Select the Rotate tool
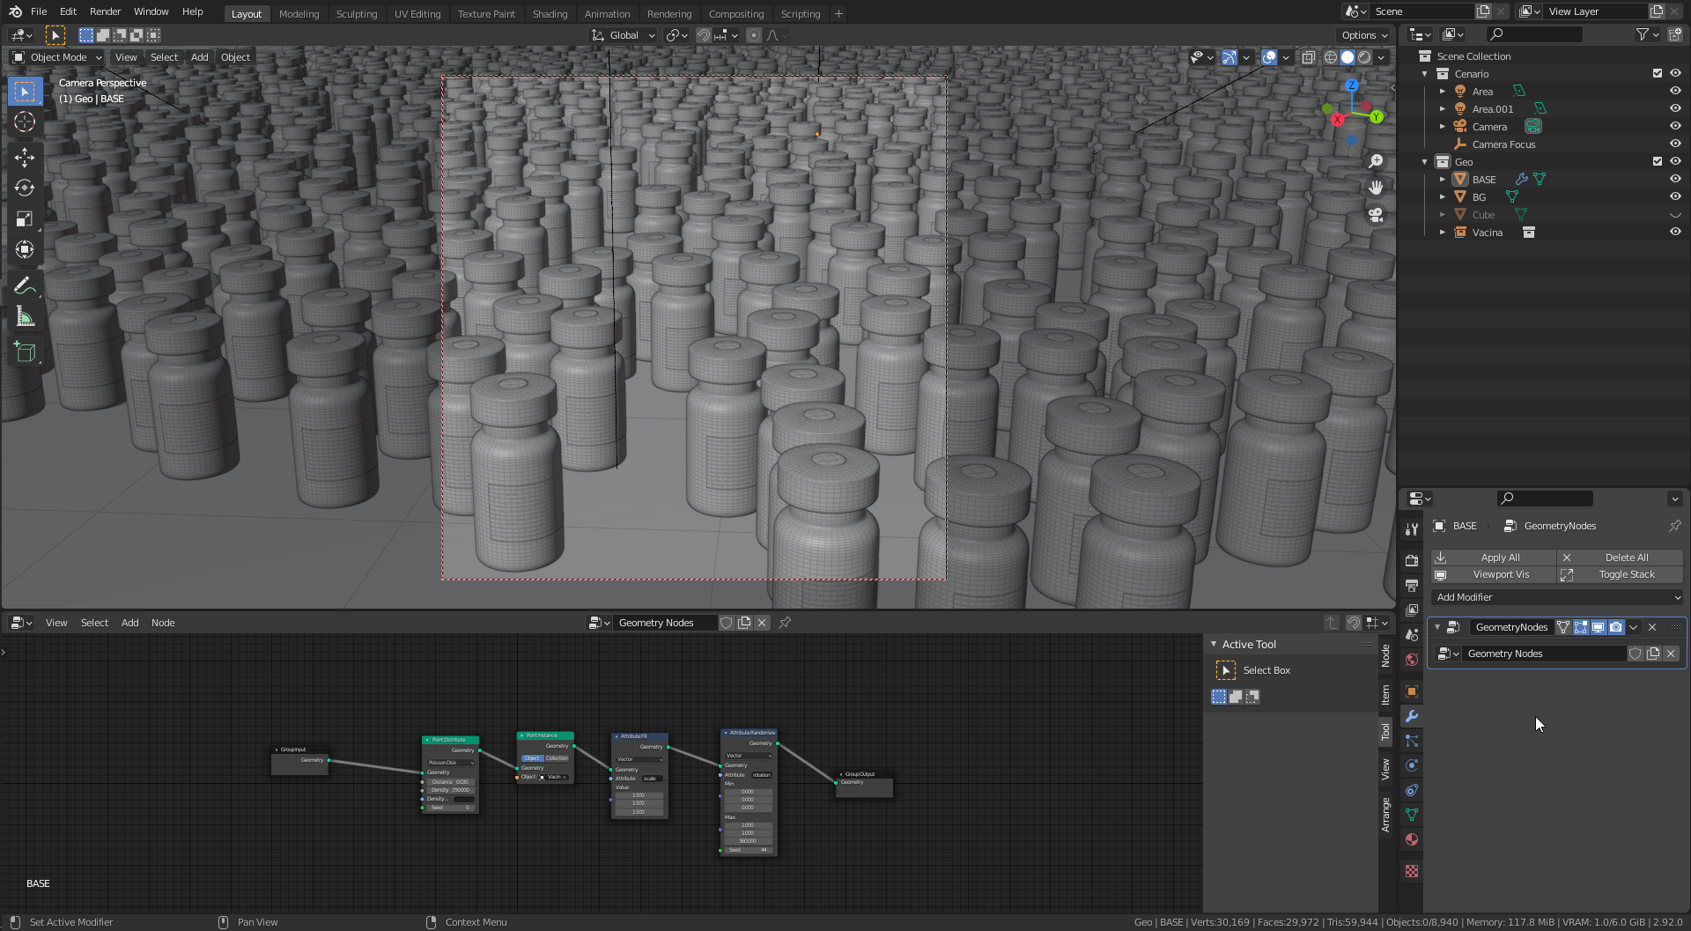1691x931 pixels. (x=25, y=188)
